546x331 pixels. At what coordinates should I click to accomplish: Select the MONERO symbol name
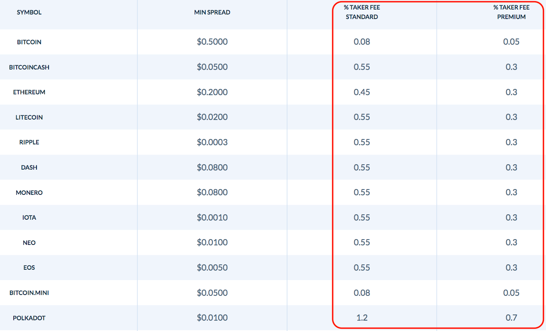coord(29,193)
